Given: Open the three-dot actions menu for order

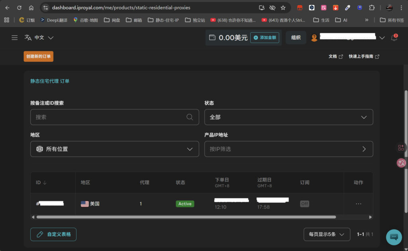Looking at the screenshot, I should click(358, 204).
